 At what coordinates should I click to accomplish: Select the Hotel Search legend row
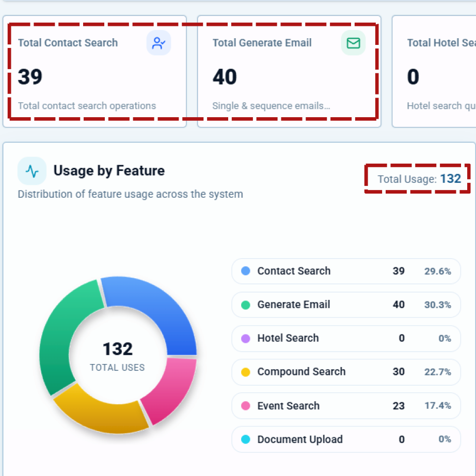click(x=346, y=339)
